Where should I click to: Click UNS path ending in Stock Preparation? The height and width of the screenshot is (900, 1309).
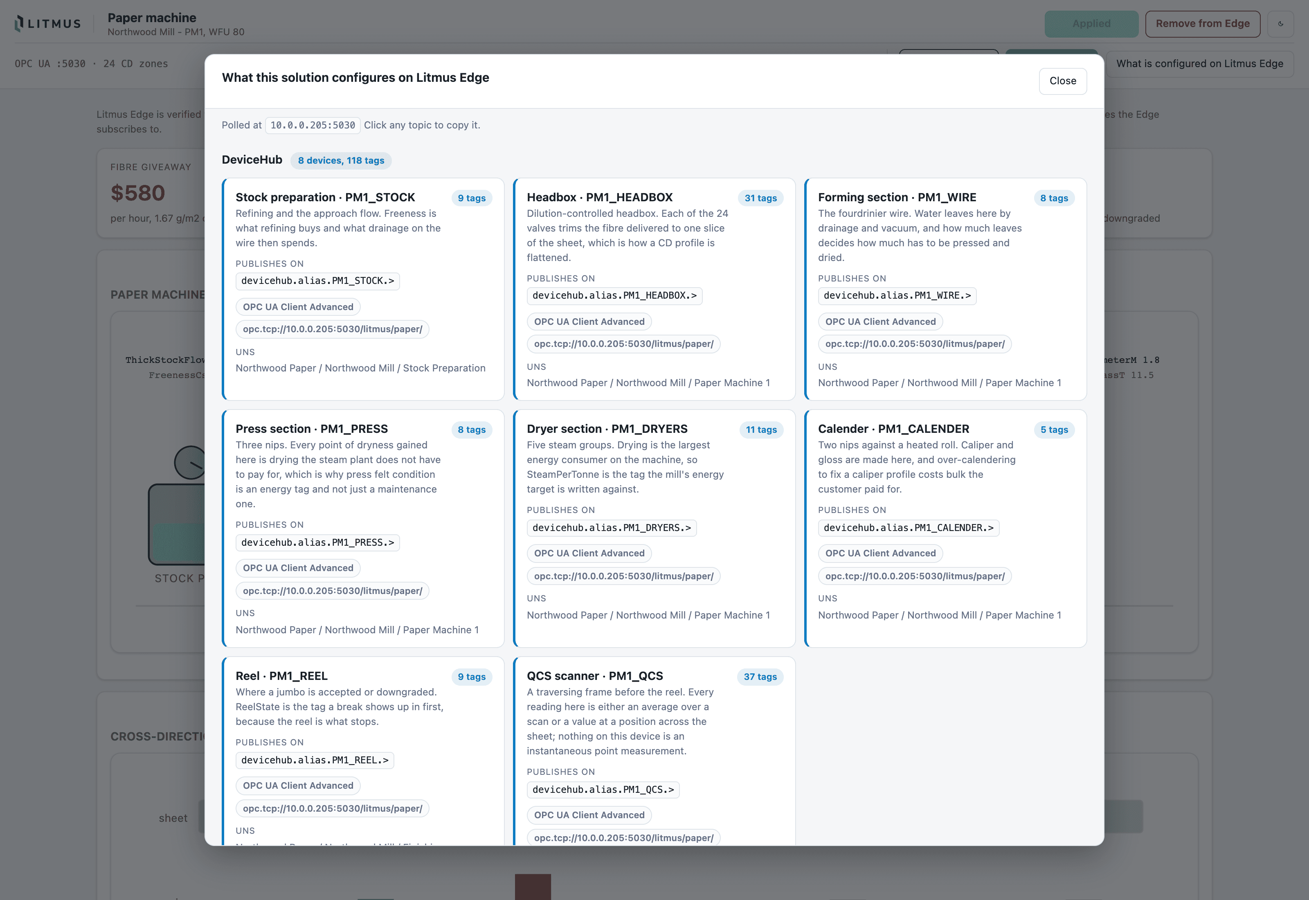[x=360, y=368]
